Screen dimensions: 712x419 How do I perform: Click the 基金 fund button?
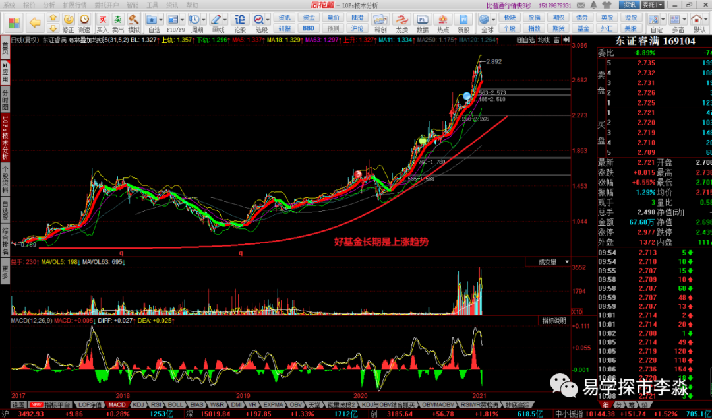[x=583, y=28]
